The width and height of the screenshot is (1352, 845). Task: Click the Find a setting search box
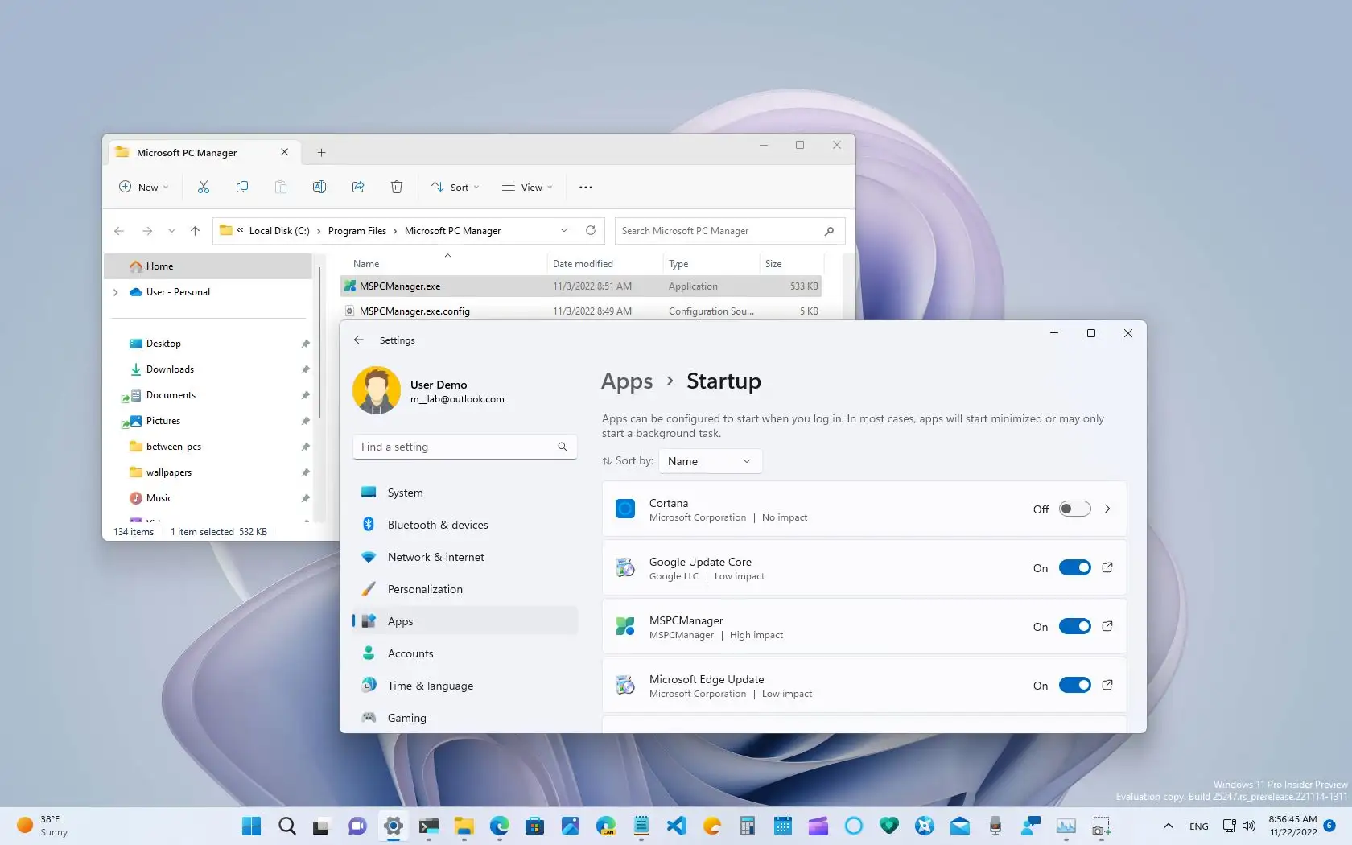457,447
